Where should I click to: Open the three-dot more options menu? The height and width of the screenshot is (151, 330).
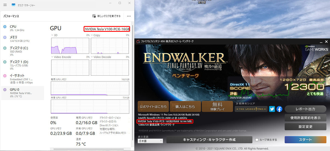pos(129,16)
